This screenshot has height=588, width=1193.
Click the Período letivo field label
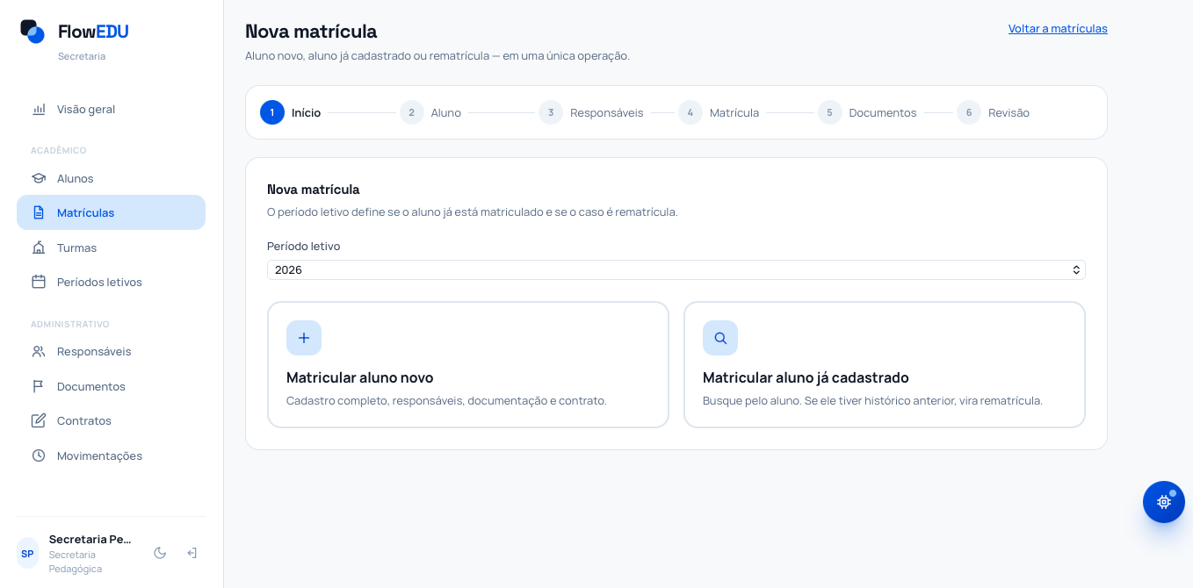pos(304,246)
